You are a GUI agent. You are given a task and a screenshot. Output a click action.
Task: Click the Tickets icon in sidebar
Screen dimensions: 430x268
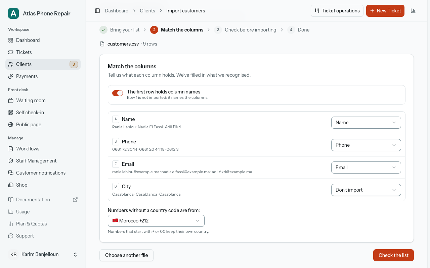point(11,52)
